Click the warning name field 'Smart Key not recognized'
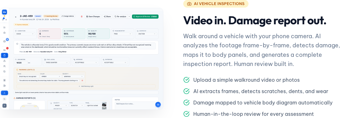The image size is (346, 118). [x=28, y=76]
